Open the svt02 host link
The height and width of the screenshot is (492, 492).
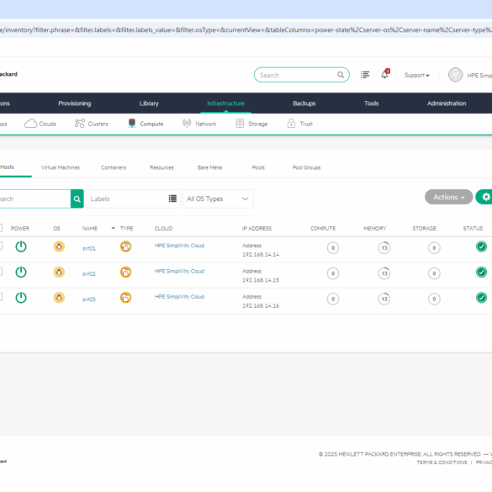(89, 274)
